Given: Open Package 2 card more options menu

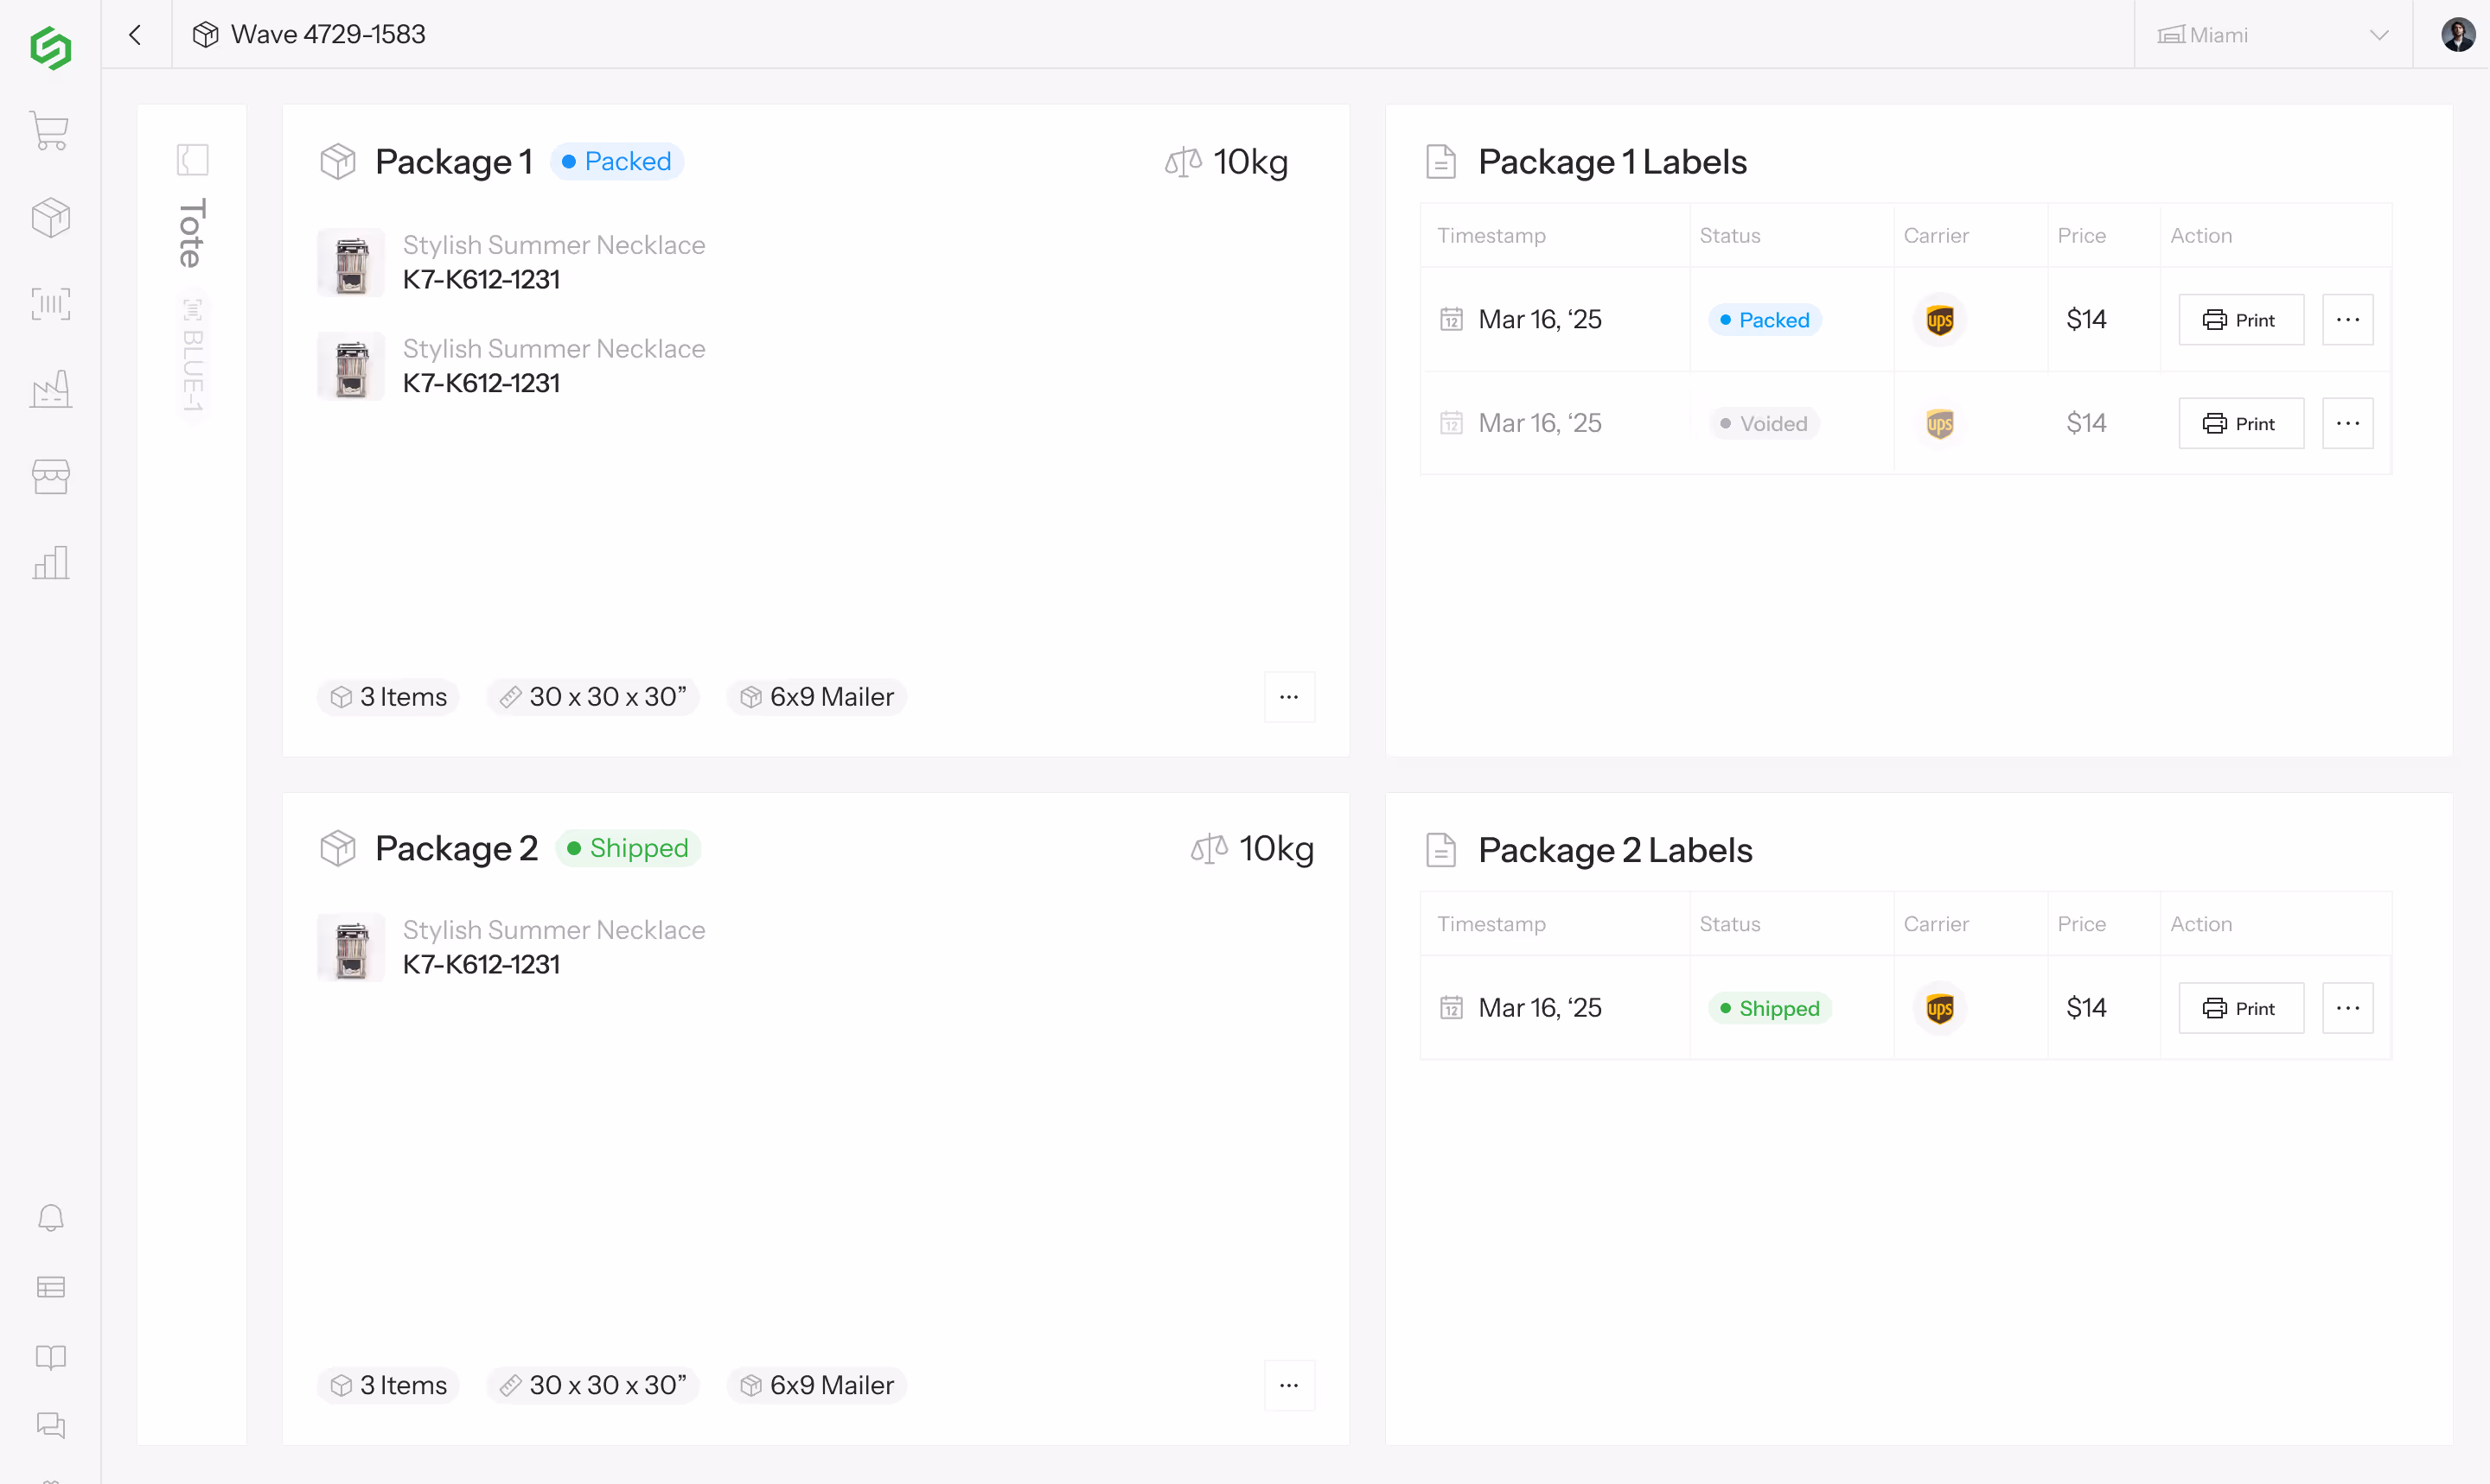Looking at the screenshot, I should click(1289, 1385).
